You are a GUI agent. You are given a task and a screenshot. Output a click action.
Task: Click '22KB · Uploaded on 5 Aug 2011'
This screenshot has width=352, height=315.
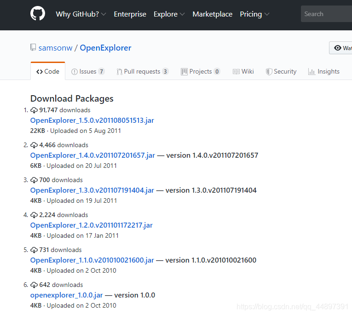click(75, 131)
